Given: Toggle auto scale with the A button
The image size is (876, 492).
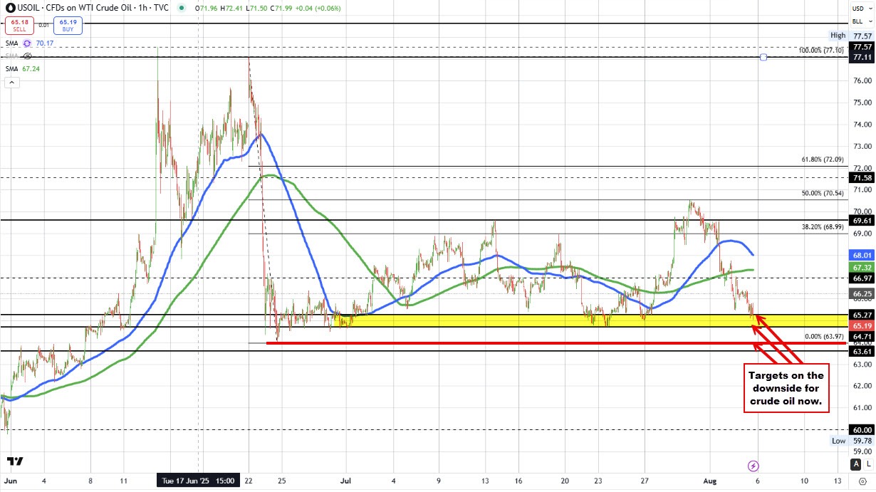Looking at the screenshot, I should pos(856,464).
